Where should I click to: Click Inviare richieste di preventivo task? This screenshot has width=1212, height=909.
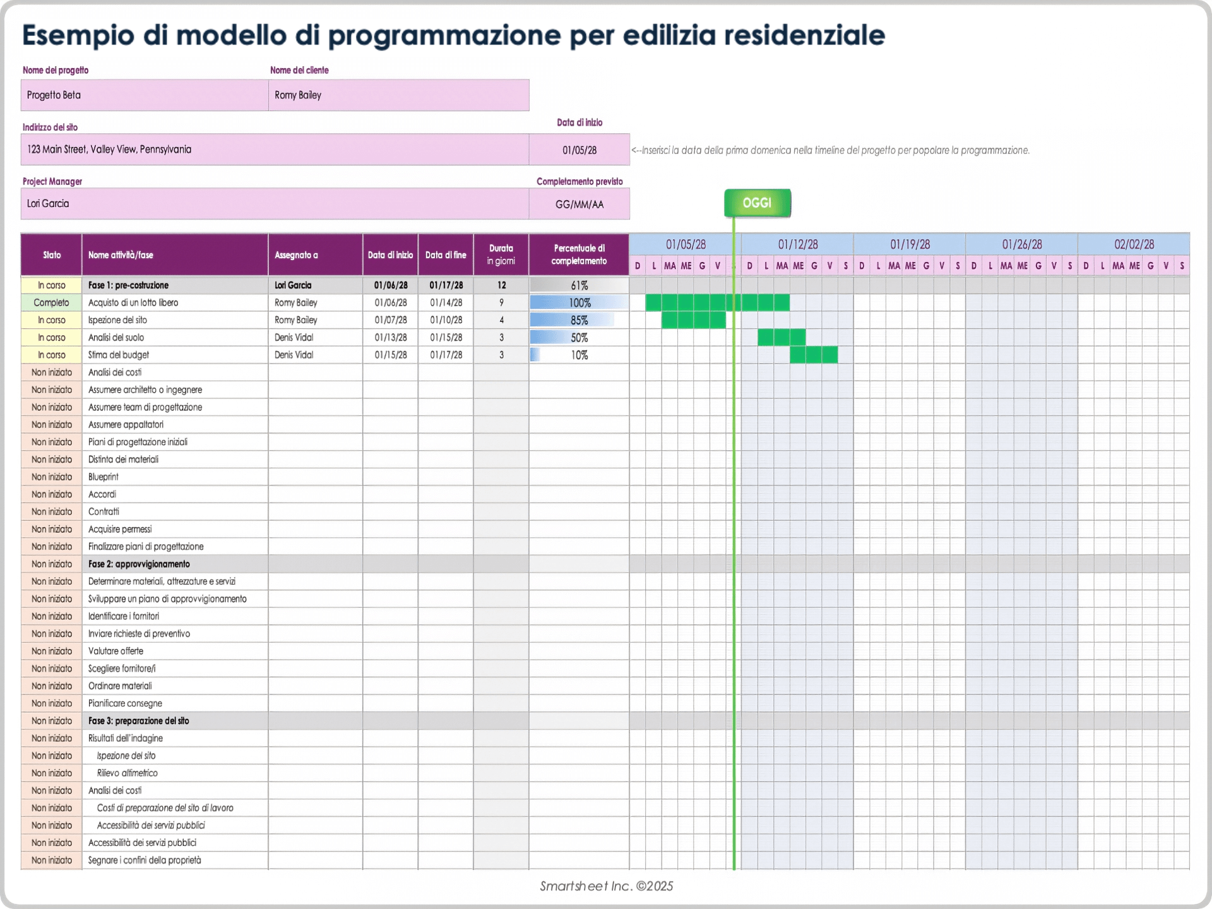point(139,634)
